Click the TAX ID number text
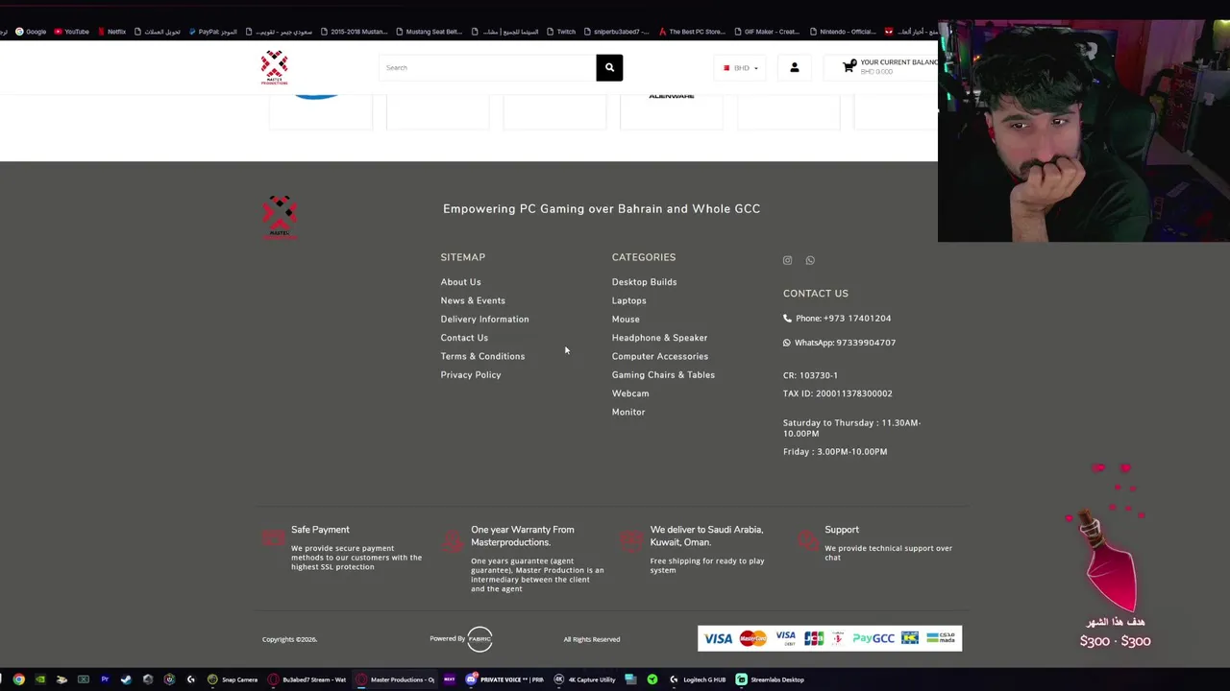Viewport: 1230px width, 691px height. point(837,393)
